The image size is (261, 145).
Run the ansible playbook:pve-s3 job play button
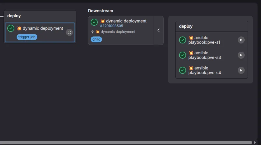coord(241,55)
